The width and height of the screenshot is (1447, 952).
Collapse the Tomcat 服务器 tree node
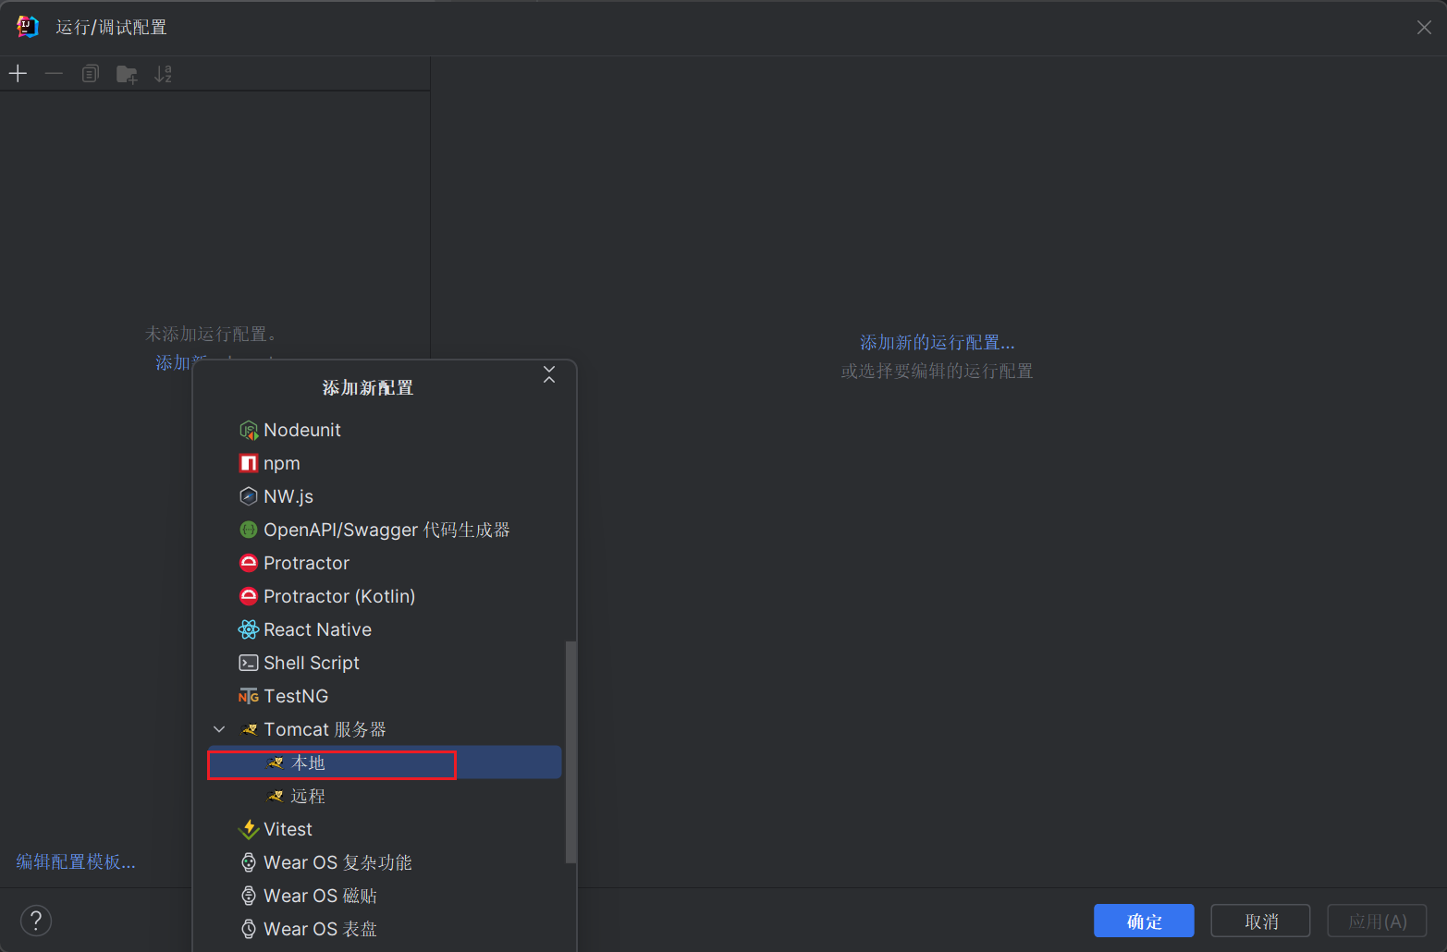click(219, 729)
